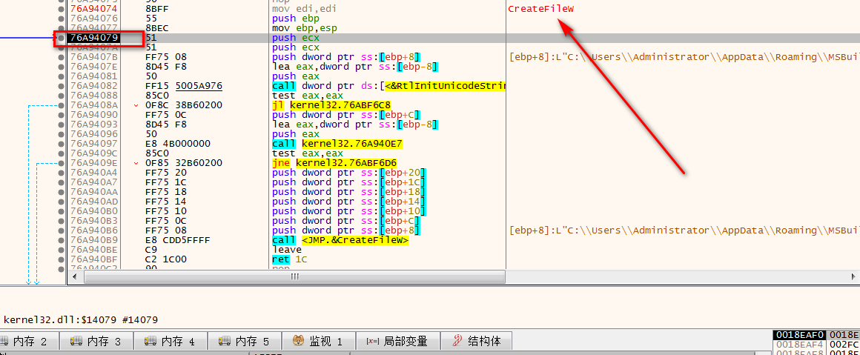Viewport: 860px width, 355px height.
Task: Click the 内存 5 tab memory icon
Action: click(224, 341)
